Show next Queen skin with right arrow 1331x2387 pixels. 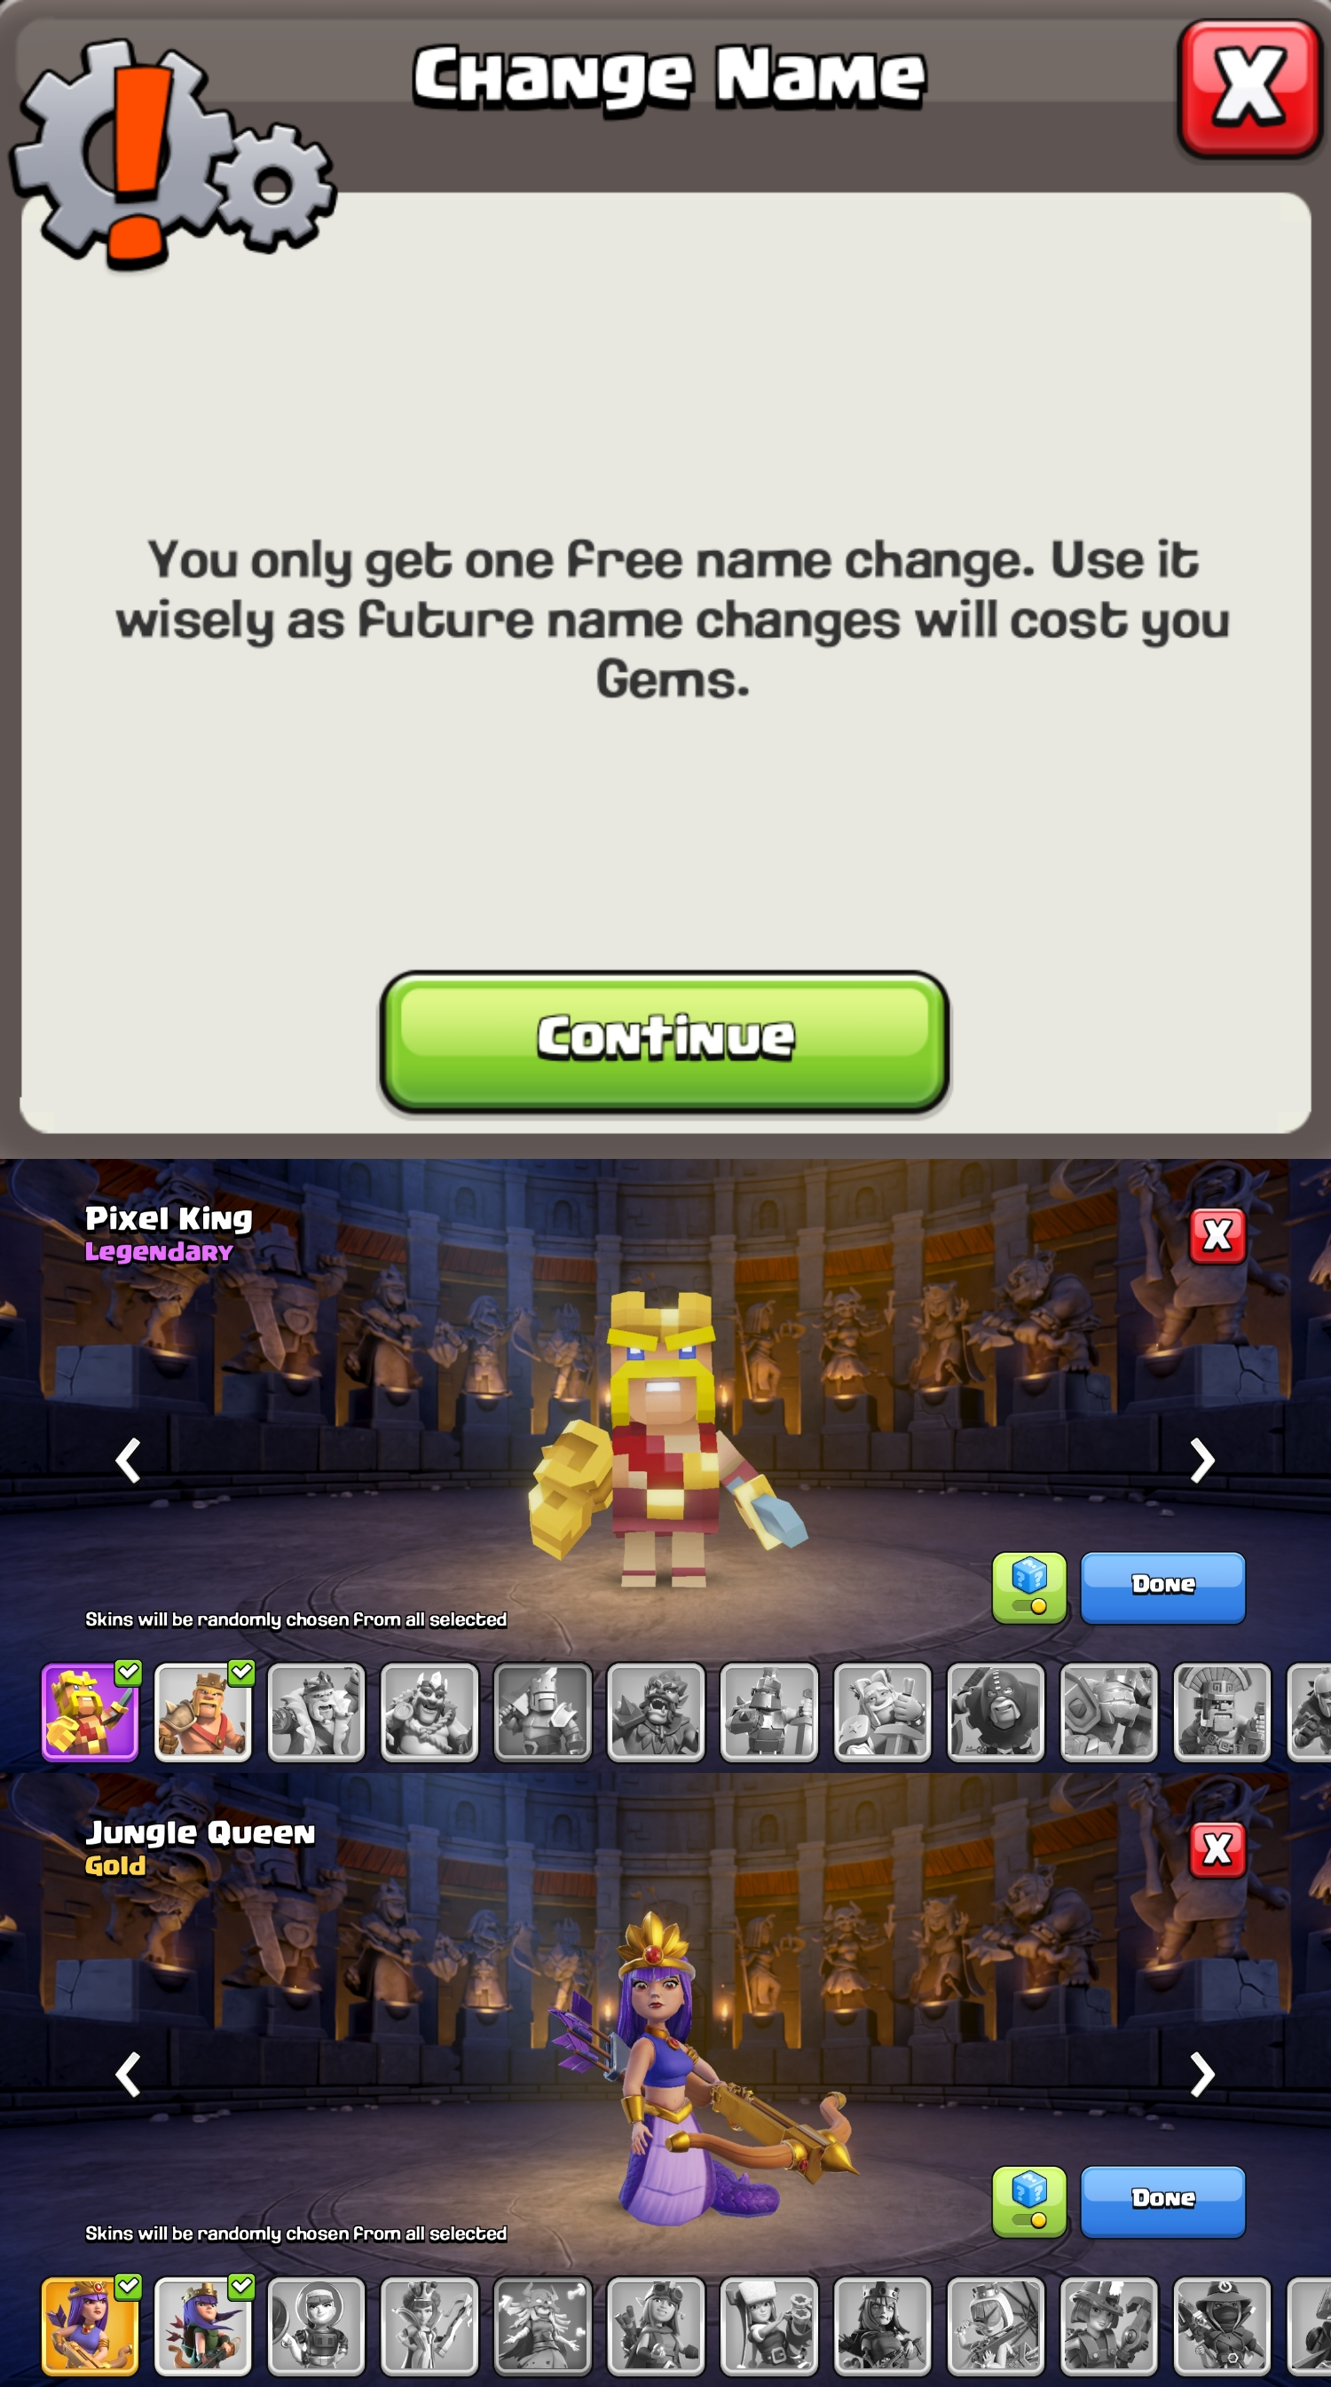(1202, 2075)
